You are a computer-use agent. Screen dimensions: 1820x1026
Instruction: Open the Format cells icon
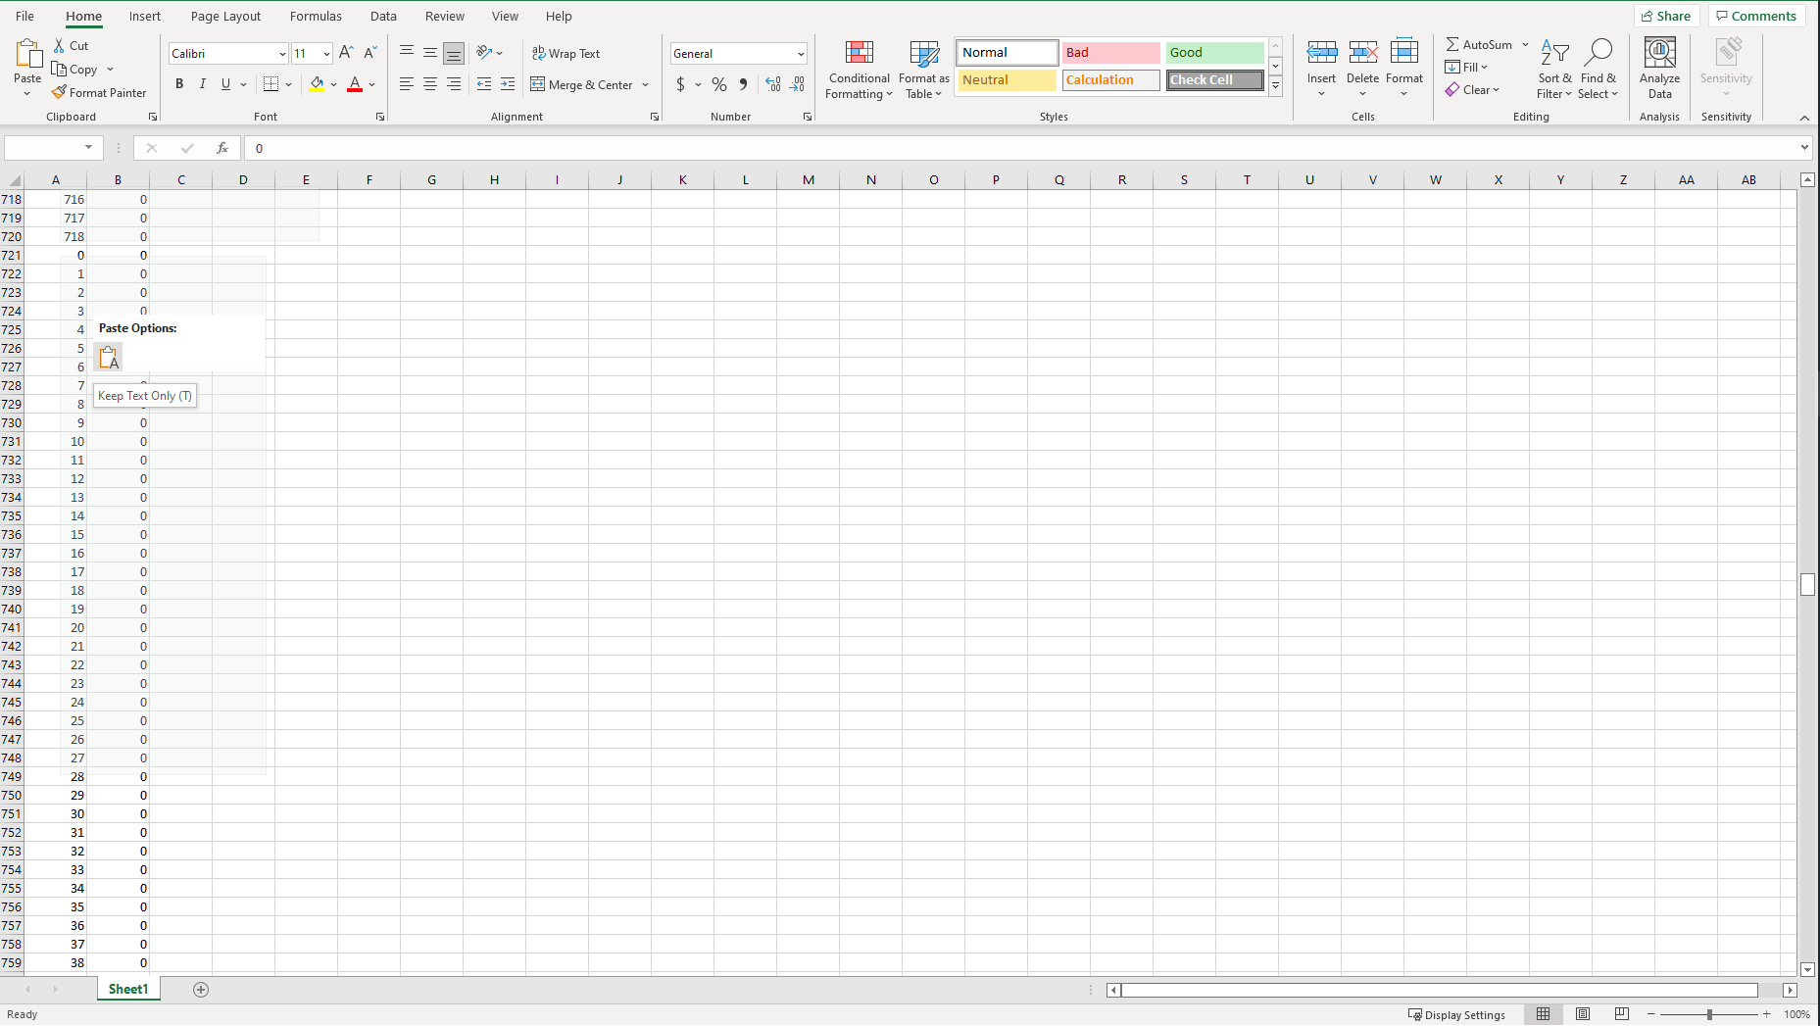point(1404,53)
